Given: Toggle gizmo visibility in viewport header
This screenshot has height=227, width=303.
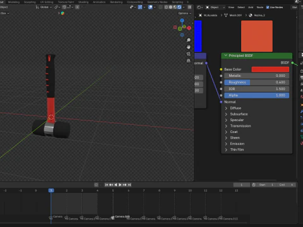Looking at the screenshot, I should pos(140,7).
